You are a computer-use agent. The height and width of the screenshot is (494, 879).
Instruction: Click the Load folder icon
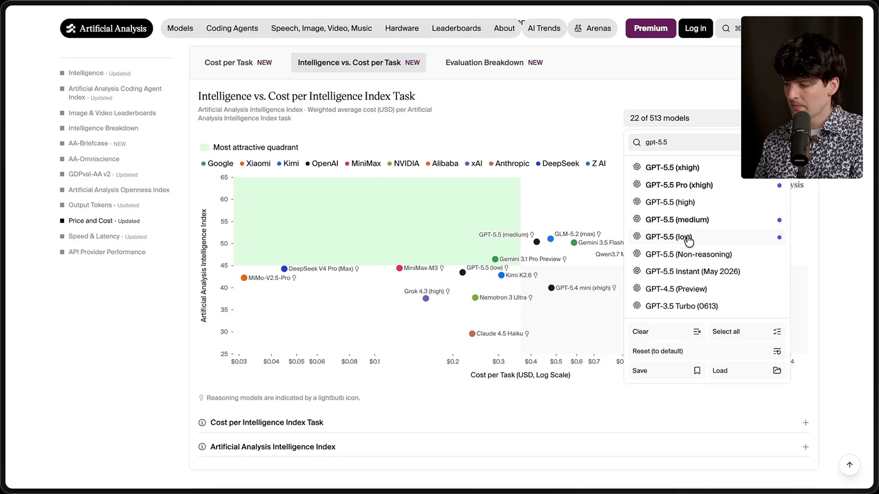[x=777, y=370]
